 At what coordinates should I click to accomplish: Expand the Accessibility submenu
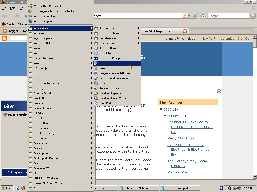pos(117,28)
